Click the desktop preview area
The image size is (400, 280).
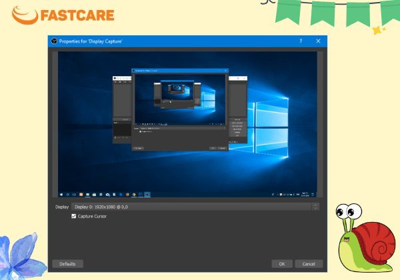pyautogui.click(x=187, y=125)
